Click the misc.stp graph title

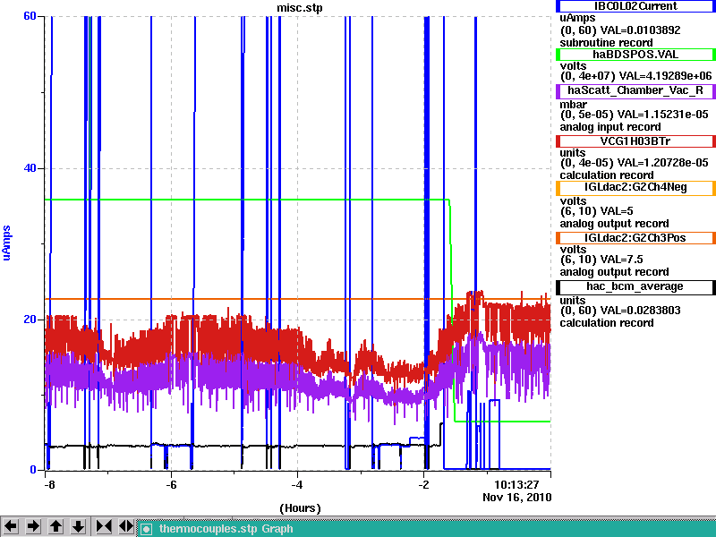point(300,8)
